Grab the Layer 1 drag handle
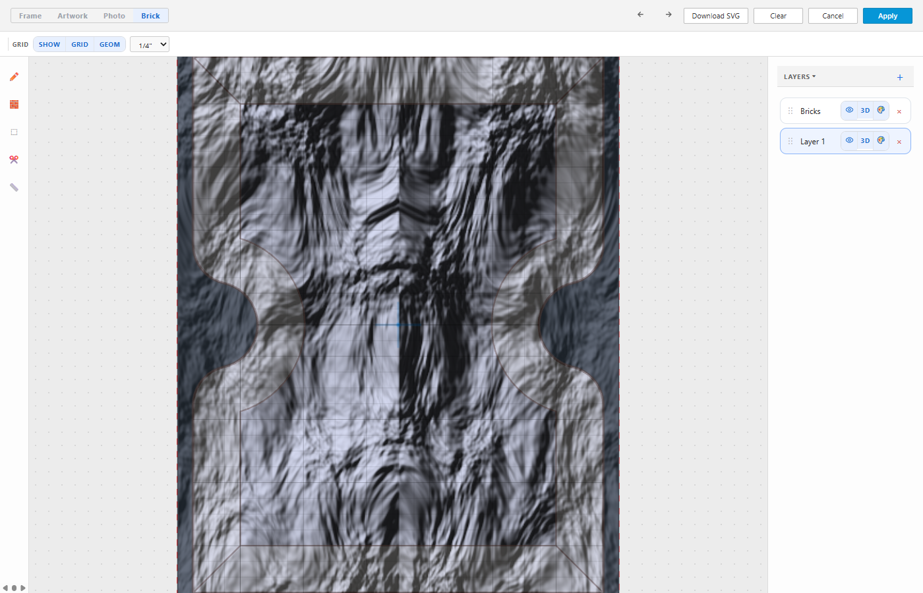Viewport: 923px width, 593px height. [790, 142]
